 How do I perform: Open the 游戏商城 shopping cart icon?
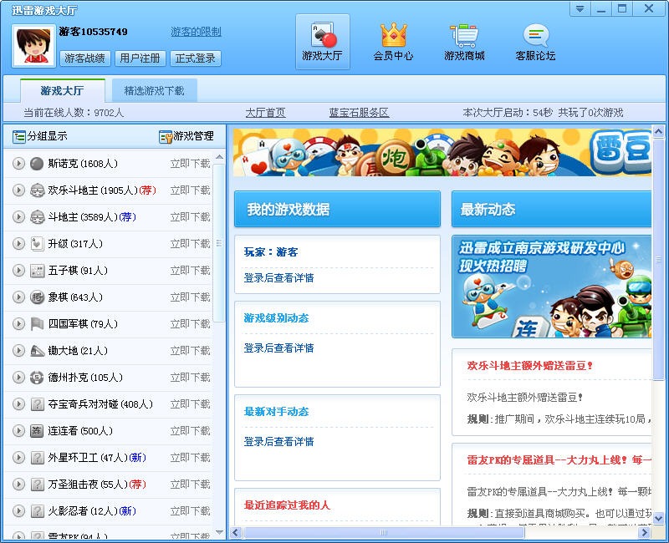tap(464, 42)
